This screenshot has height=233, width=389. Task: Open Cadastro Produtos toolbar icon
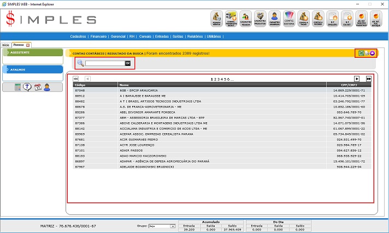coord(260,19)
